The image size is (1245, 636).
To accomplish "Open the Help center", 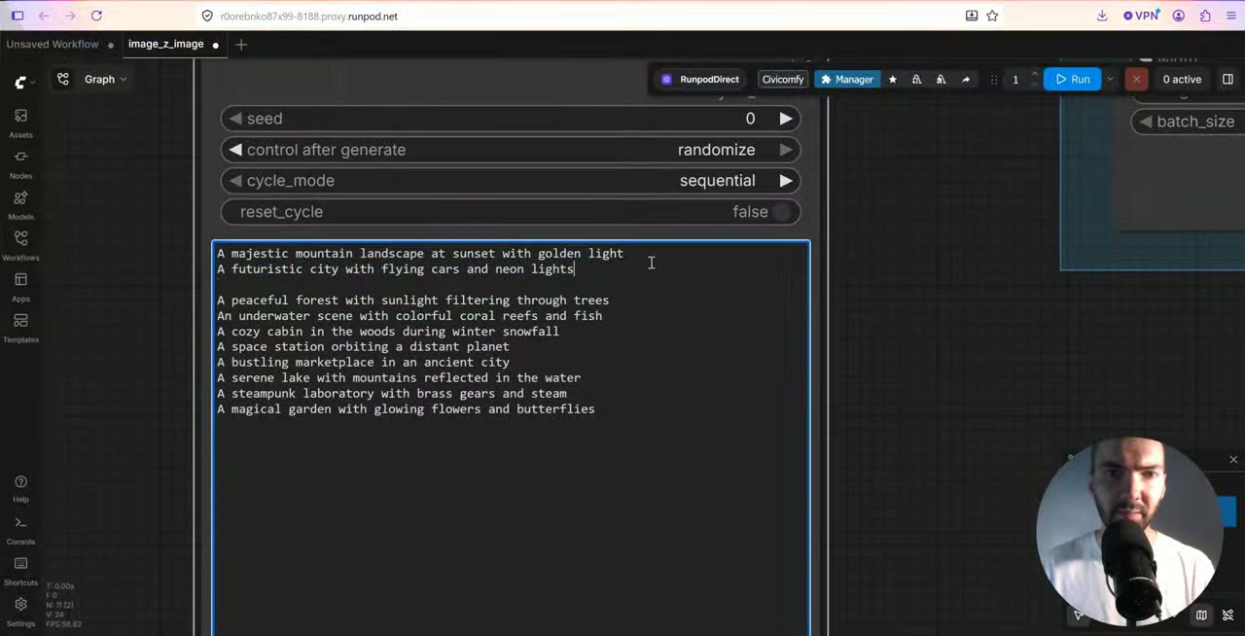I will [20, 488].
